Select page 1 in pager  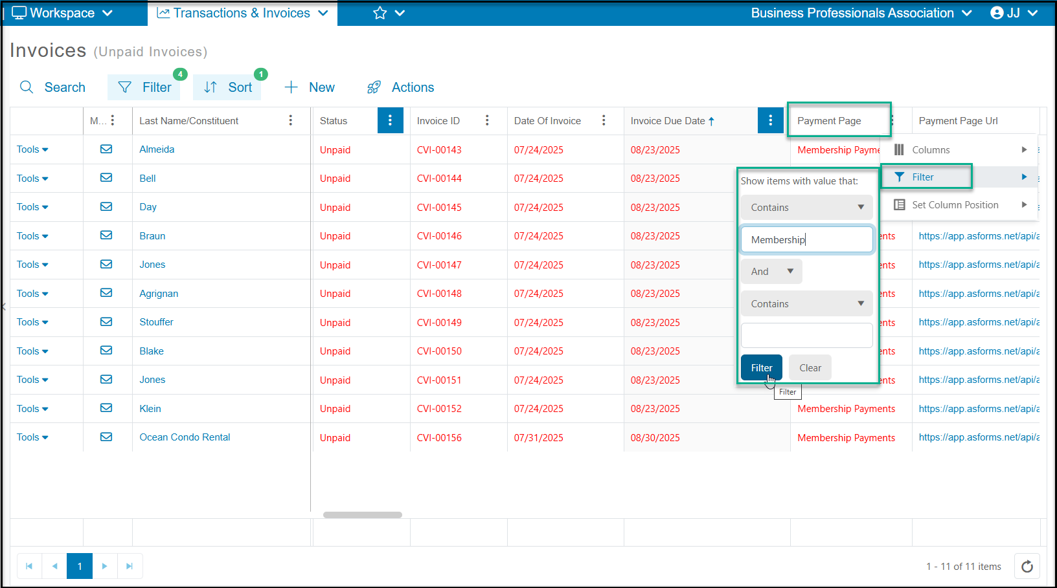click(x=80, y=566)
